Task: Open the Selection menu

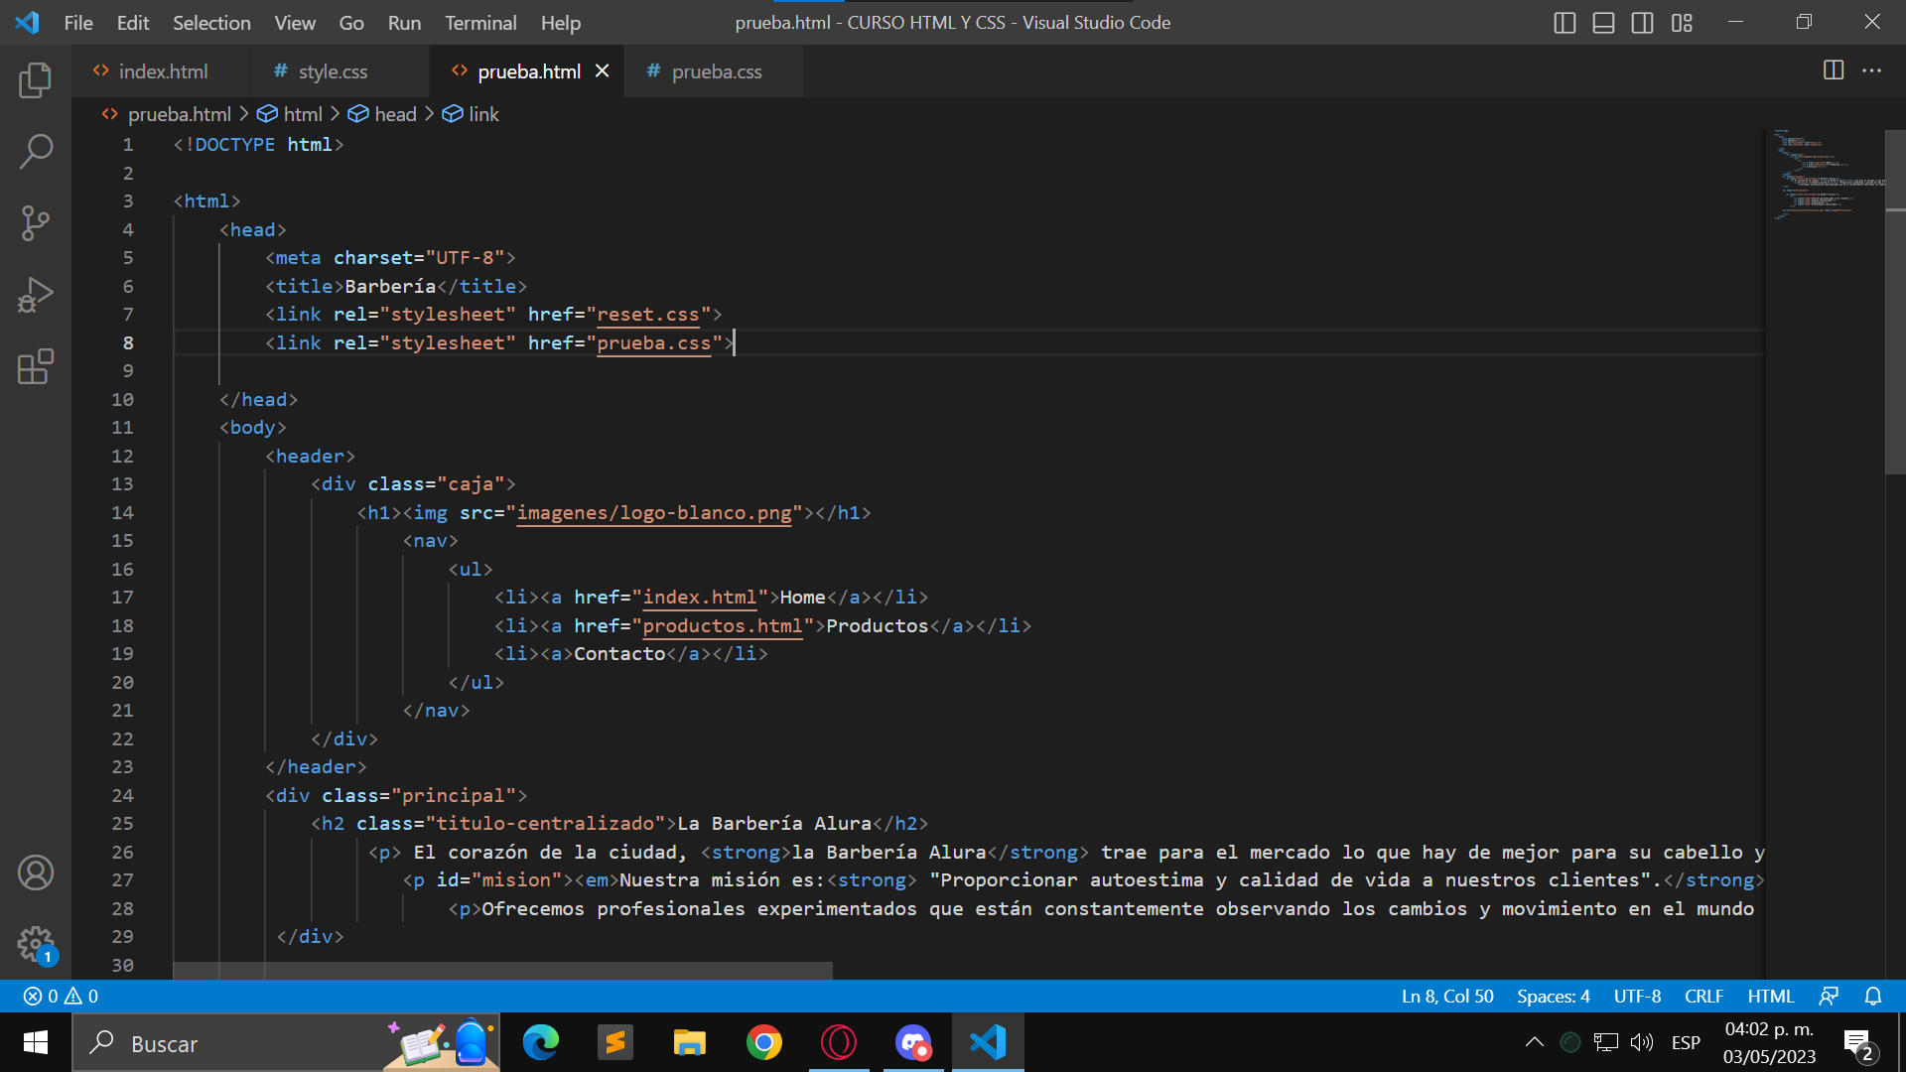Action: point(211,22)
